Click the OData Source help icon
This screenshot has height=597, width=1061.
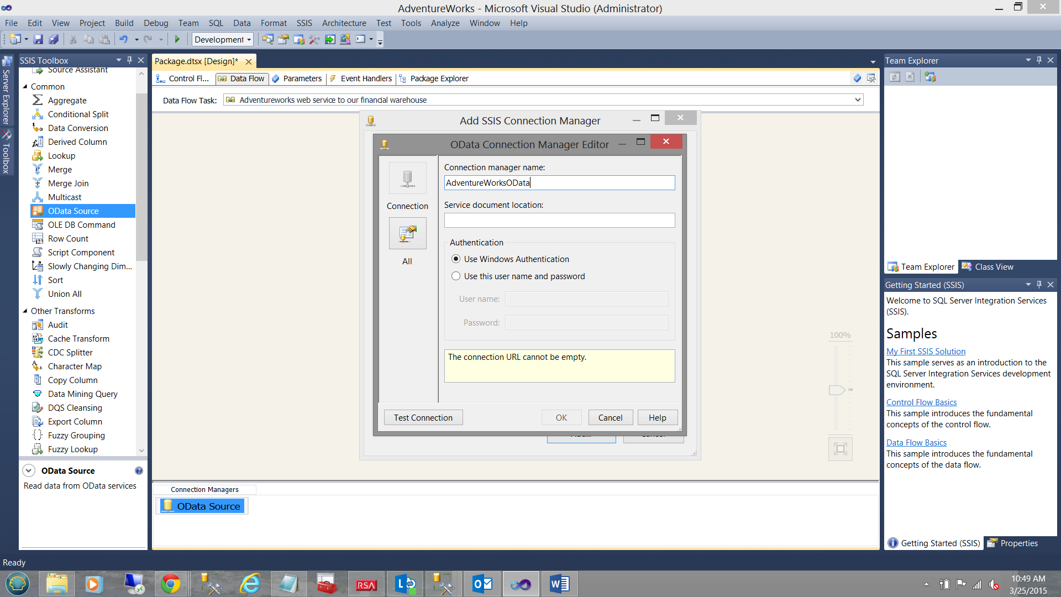[139, 470]
